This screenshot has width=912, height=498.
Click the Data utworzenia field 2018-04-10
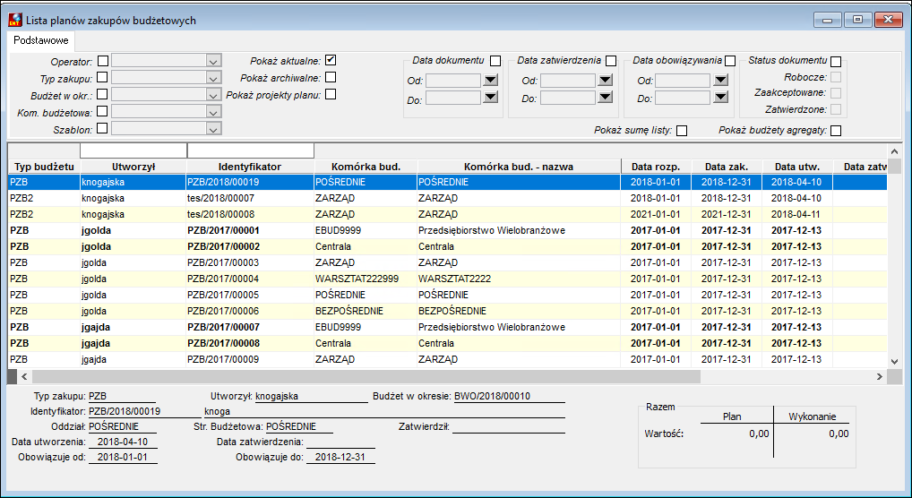point(123,442)
